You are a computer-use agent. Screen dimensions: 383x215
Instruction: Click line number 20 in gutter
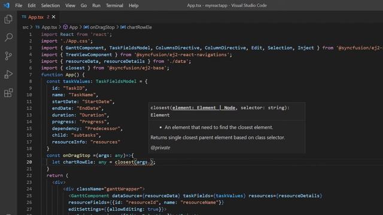point(29,162)
